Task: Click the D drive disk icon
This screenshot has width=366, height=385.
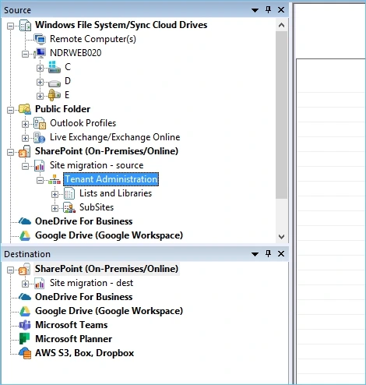Action: [x=55, y=83]
